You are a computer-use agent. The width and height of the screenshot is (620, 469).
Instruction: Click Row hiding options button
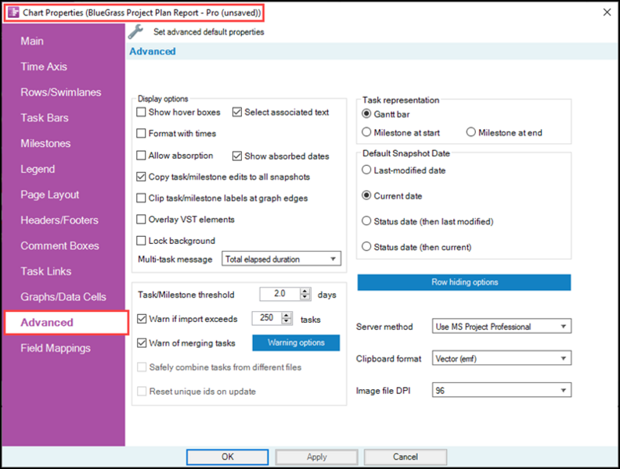(464, 282)
